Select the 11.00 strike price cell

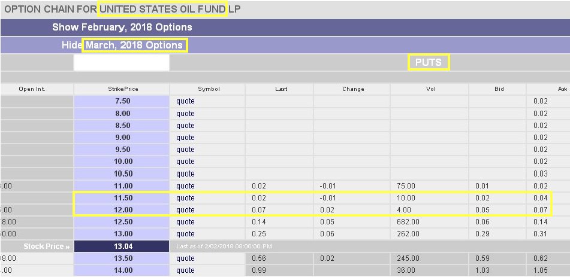click(x=122, y=186)
